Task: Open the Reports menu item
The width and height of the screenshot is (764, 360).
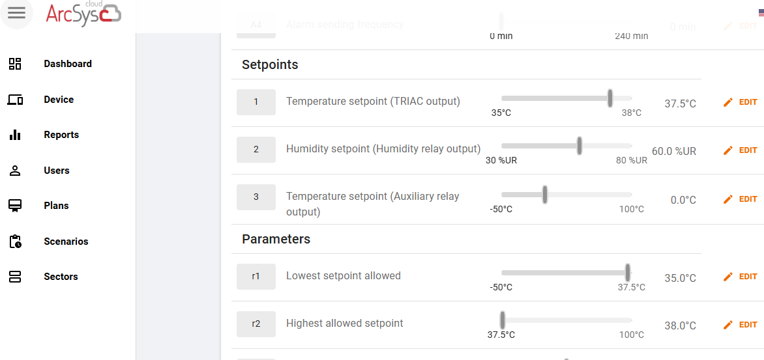Action: click(61, 135)
